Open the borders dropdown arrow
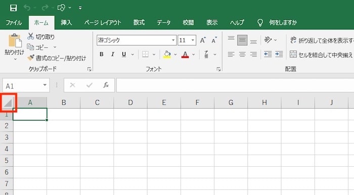This screenshot has width=354, height=195. coord(154,55)
